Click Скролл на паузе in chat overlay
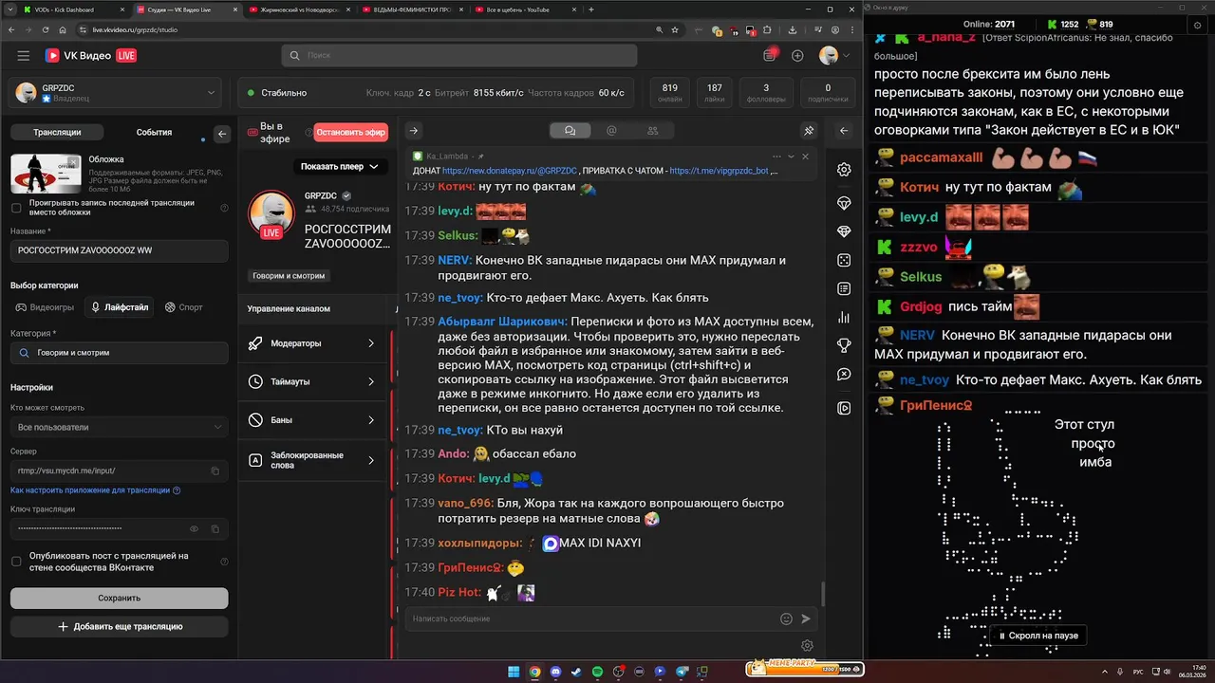Viewport: 1215px width, 683px height. pos(1037,636)
